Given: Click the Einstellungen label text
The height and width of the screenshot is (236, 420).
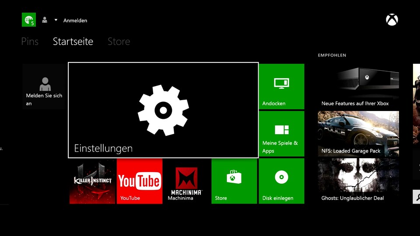Looking at the screenshot, I should click(x=103, y=148).
